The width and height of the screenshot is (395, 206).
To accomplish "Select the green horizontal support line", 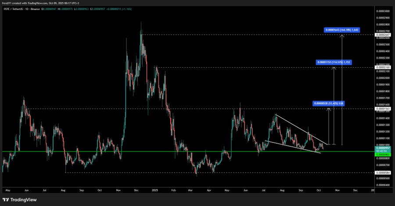I will coord(132,152).
